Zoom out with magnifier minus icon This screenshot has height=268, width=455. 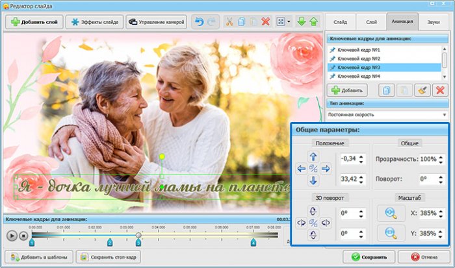pos(391,233)
